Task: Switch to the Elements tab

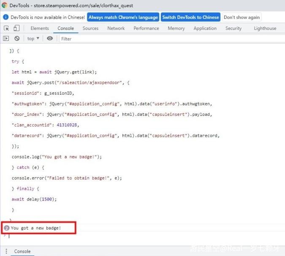Action: (x=40, y=28)
